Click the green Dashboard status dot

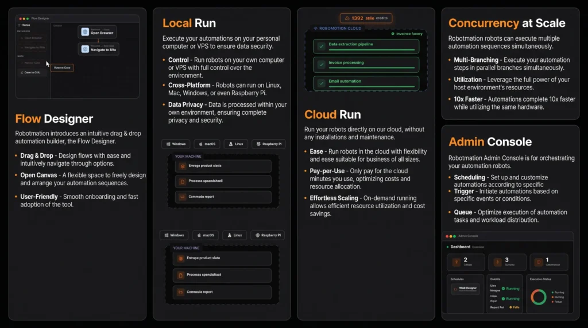click(447, 247)
